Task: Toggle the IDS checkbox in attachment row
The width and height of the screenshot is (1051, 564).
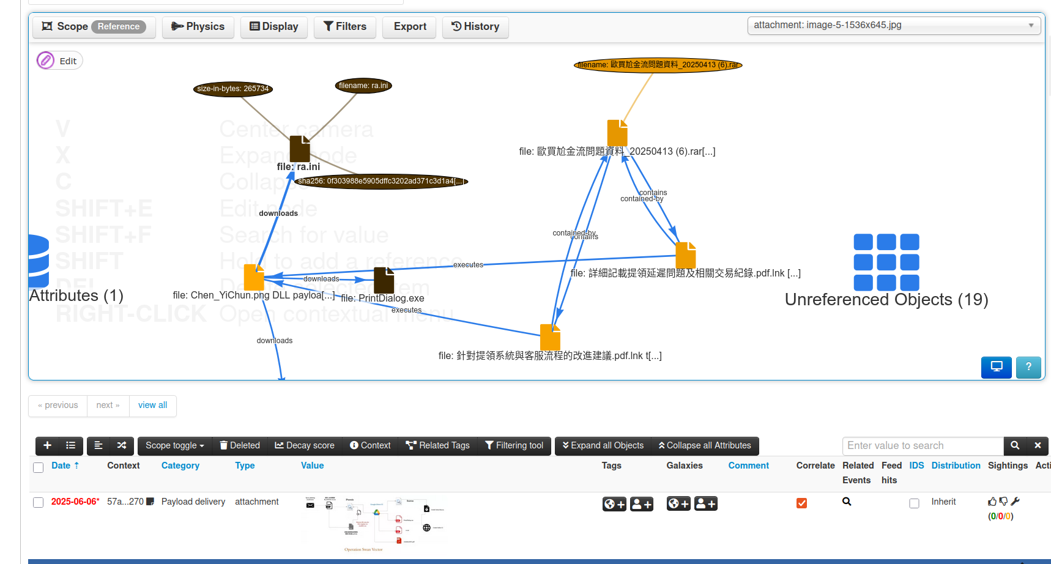Action: click(x=914, y=503)
